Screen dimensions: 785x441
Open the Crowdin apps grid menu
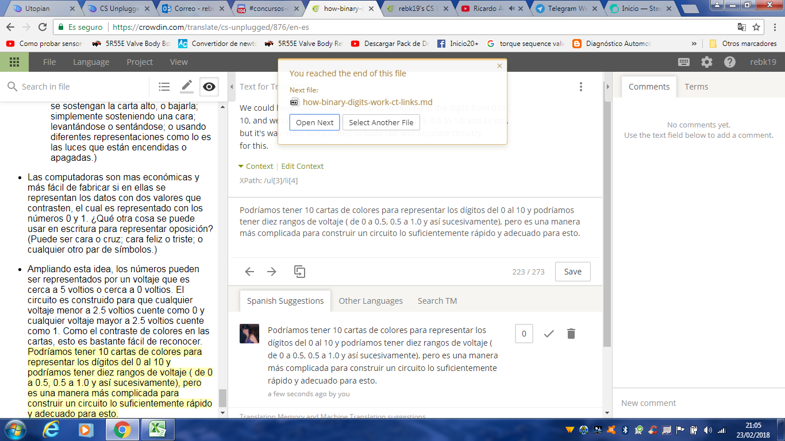click(14, 62)
